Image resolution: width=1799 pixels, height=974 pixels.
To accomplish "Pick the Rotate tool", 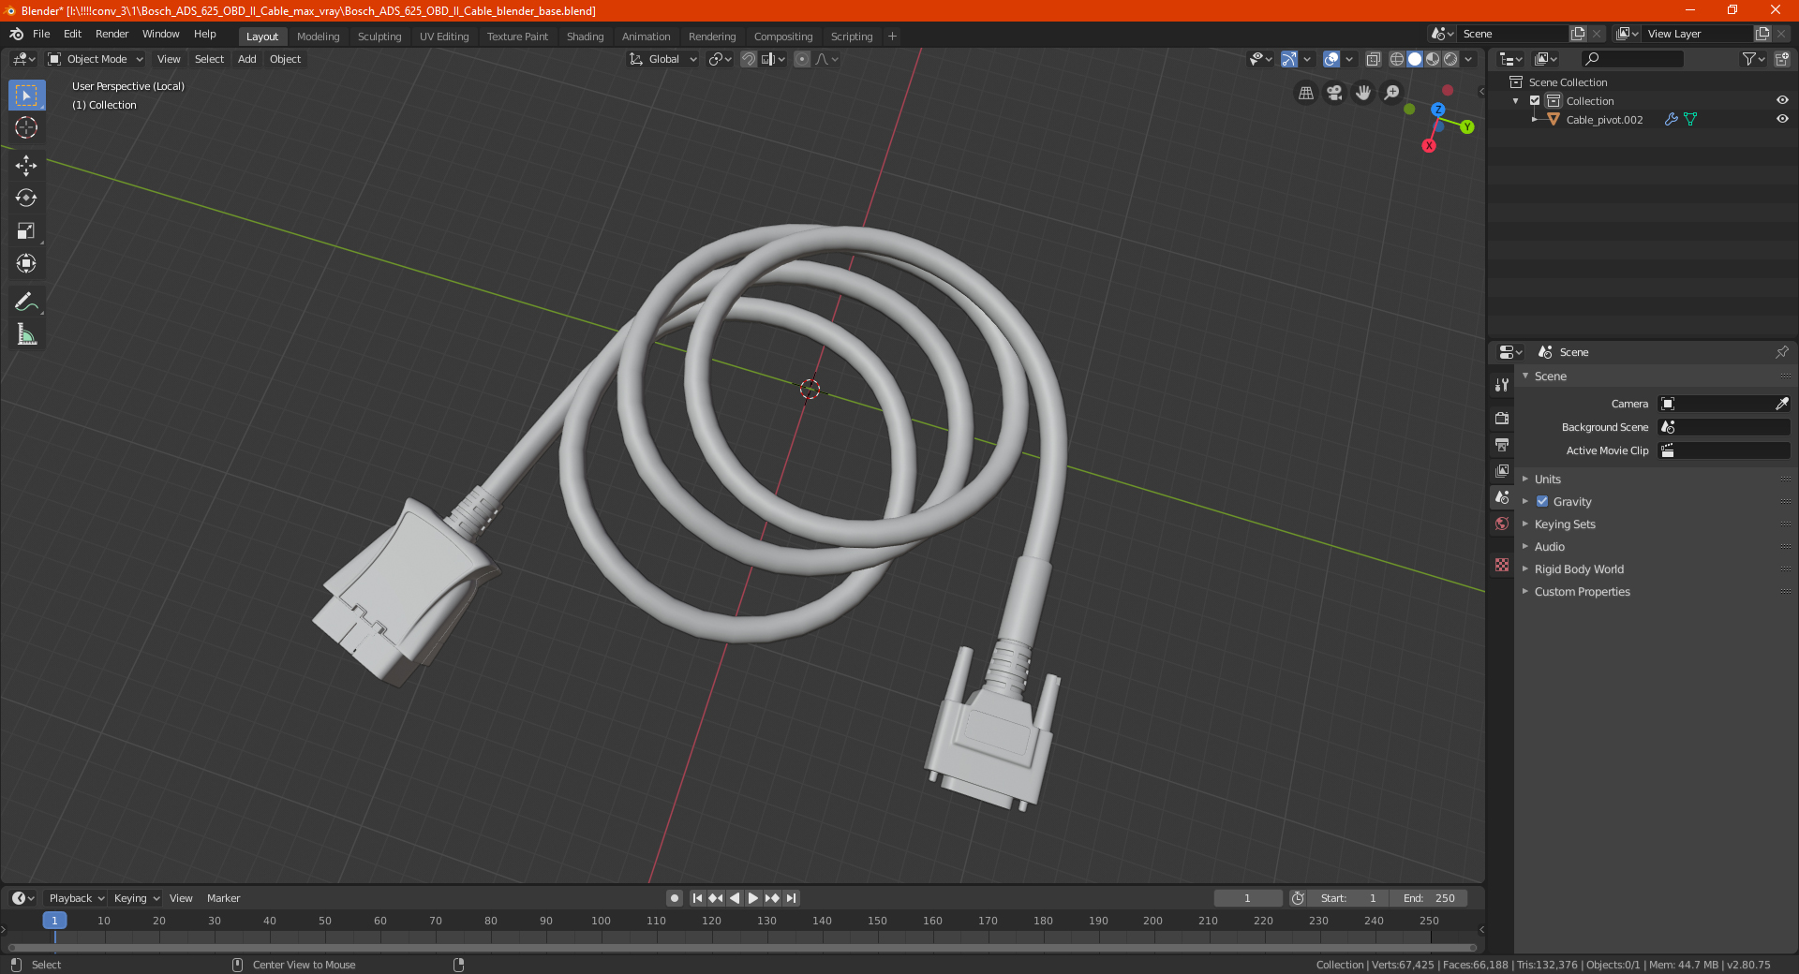I will pos(26,198).
